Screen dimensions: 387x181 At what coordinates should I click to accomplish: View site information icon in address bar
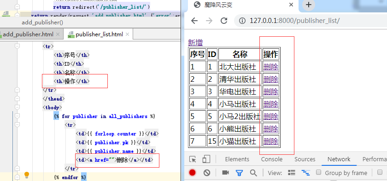coord(242,21)
